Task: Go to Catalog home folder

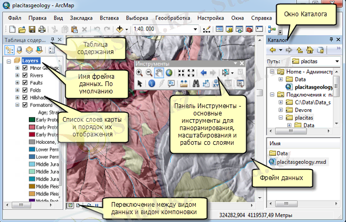Action: pos(310,50)
